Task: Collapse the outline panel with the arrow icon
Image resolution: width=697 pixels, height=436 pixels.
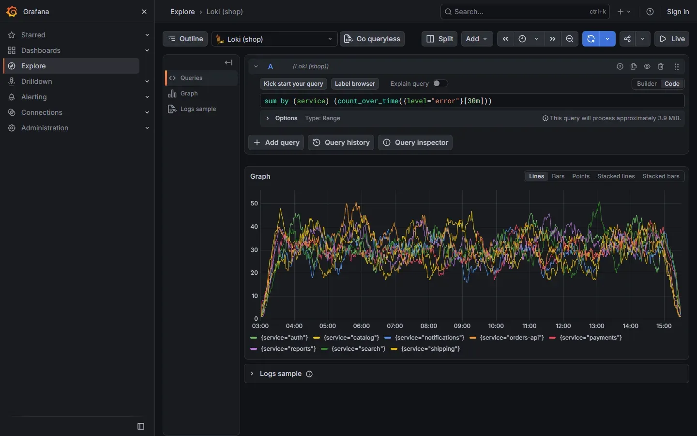Action: pos(228,62)
